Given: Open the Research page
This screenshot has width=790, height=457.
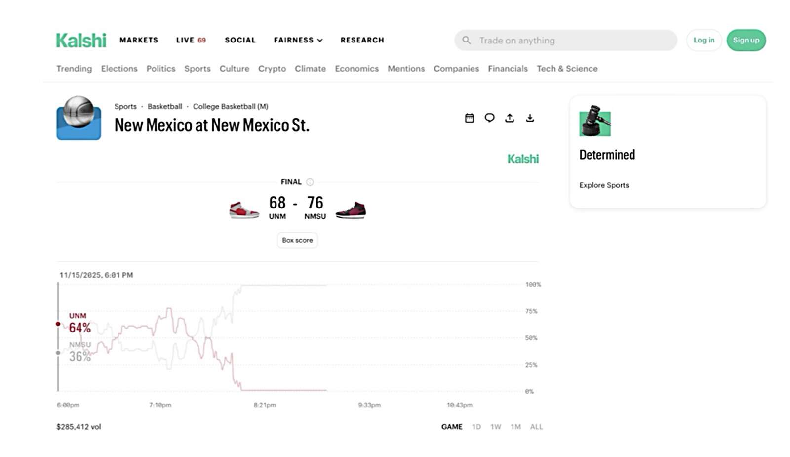Looking at the screenshot, I should (x=362, y=40).
